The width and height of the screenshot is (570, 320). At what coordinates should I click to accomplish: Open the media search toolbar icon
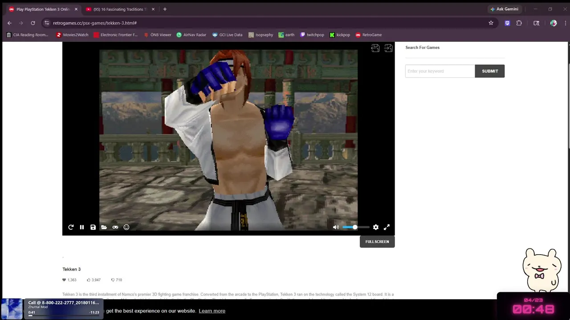click(536, 23)
